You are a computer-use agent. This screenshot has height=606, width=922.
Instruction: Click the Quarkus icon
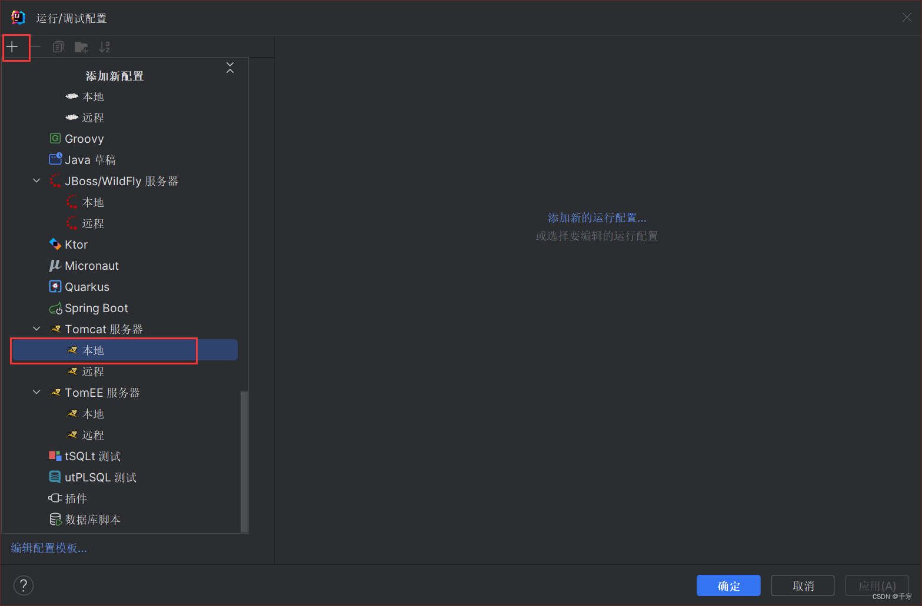[x=55, y=287]
